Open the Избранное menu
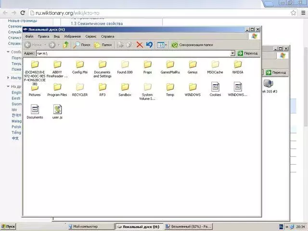Image resolution: width=308 pixels, height=231 pixels. [73, 37]
